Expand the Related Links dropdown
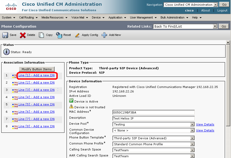 click(215, 26)
